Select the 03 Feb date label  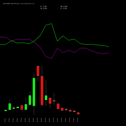33,120
